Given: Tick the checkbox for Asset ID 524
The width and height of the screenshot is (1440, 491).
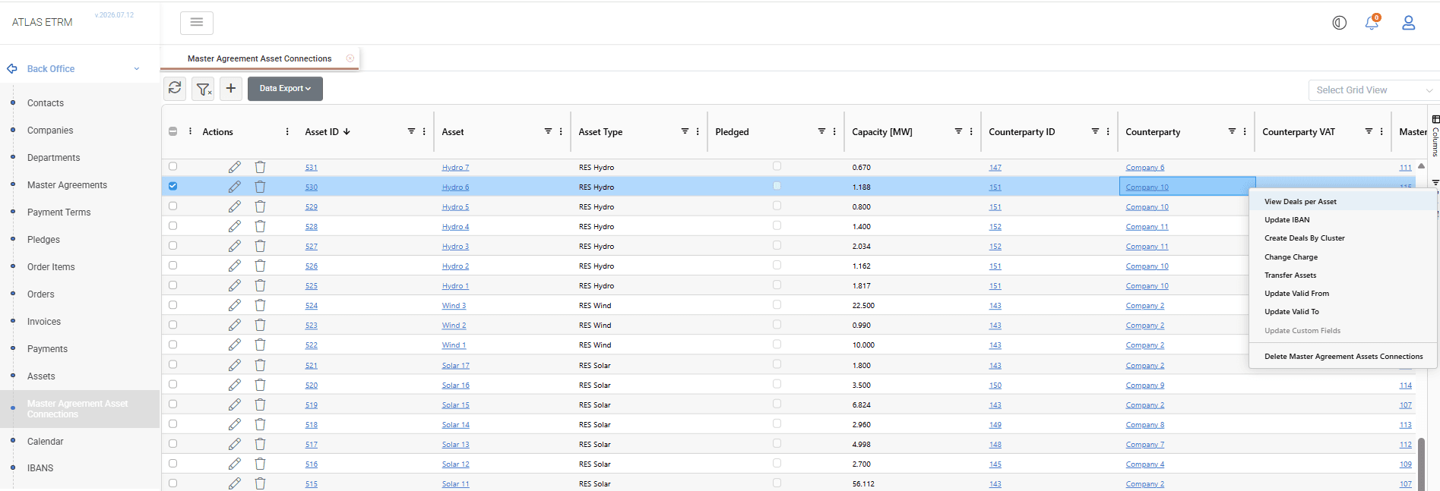Looking at the screenshot, I should pos(172,305).
